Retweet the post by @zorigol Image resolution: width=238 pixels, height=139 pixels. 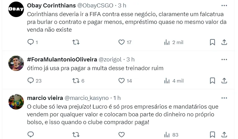[x=76, y=81]
